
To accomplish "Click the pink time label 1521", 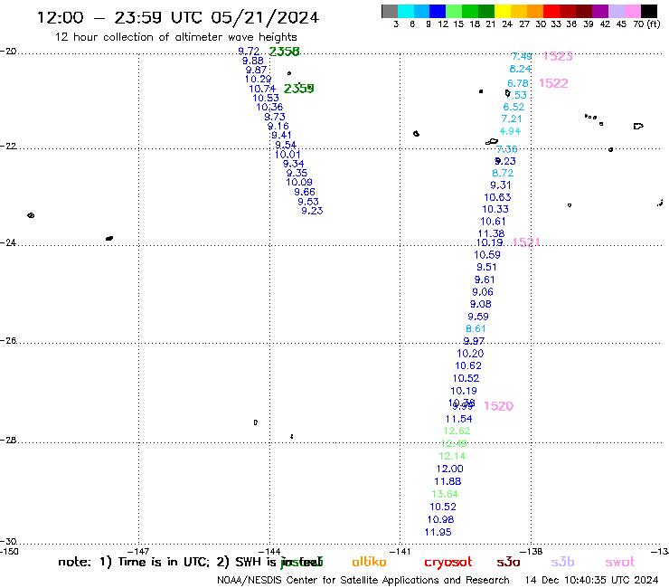I will pyautogui.click(x=526, y=242).
